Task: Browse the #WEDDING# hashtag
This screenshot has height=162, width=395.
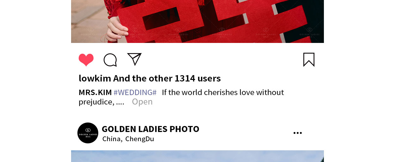Action: point(135,93)
